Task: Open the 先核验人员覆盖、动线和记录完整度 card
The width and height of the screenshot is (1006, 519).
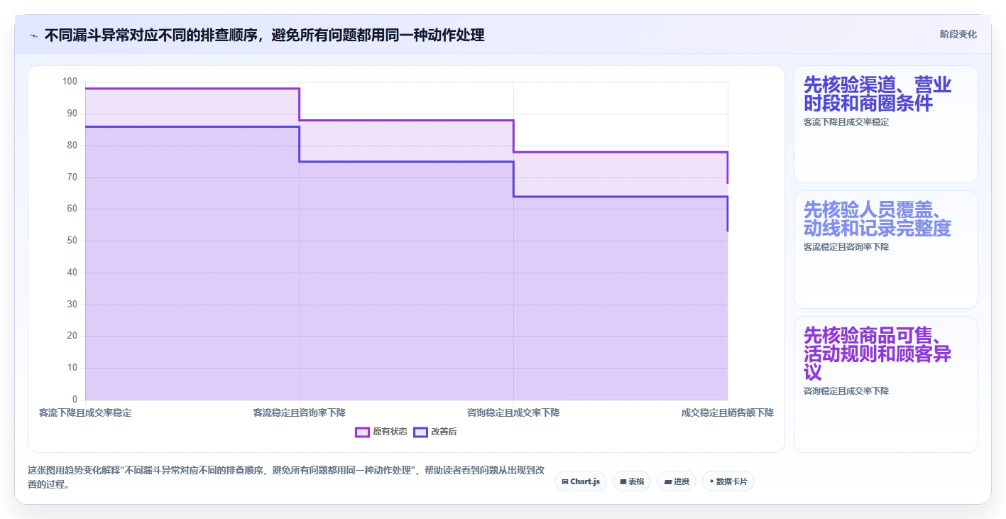Action: click(x=885, y=249)
